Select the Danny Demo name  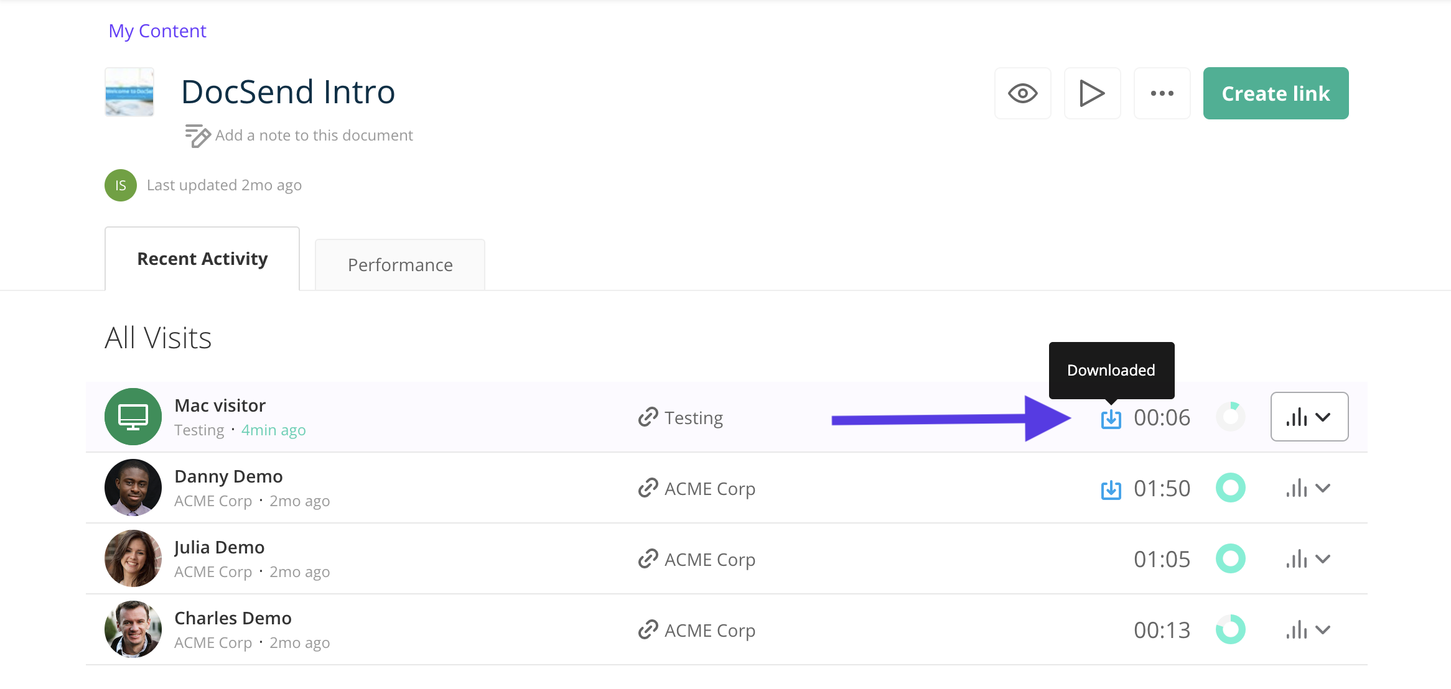228,476
